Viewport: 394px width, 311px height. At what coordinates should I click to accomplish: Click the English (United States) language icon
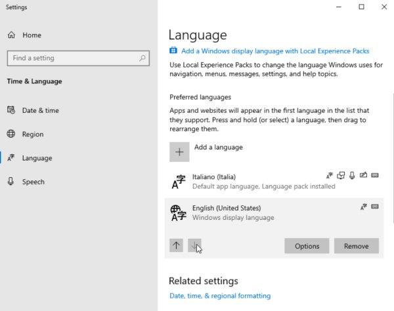179,213
